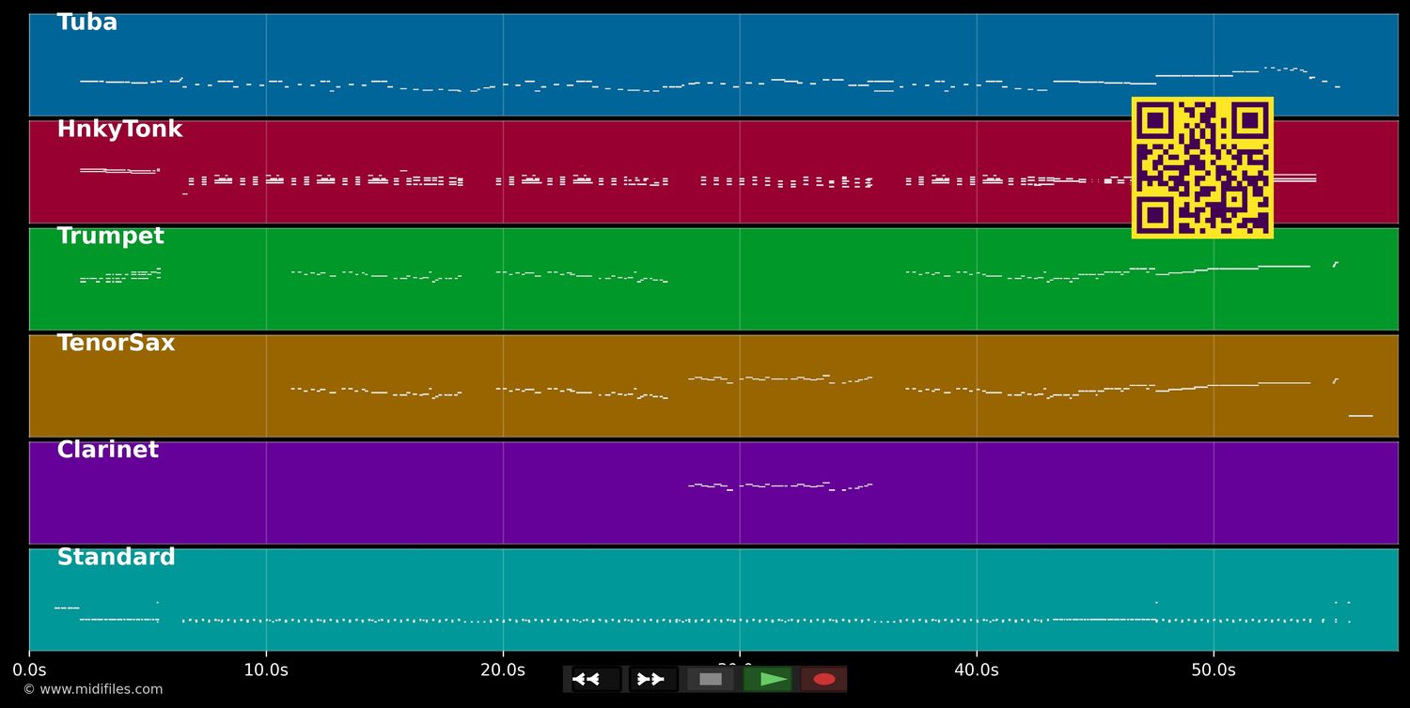Click the 0.0s timeline start label
This screenshot has height=708, width=1410.
pos(29,670)
